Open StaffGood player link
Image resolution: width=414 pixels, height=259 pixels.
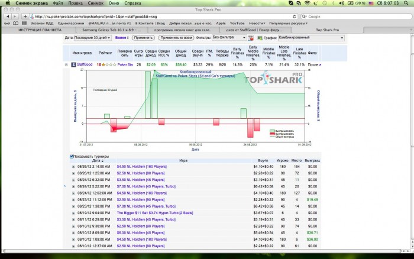(85, 64)
